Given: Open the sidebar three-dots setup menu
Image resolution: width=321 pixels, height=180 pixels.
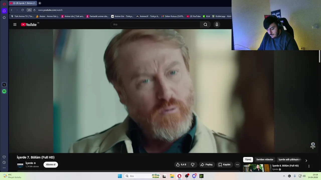Looking at the screenshot, I should click(4, 168).
